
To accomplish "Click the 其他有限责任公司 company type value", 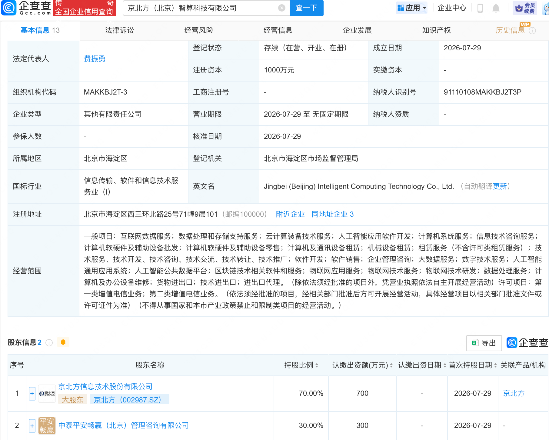I will (113, 114).
